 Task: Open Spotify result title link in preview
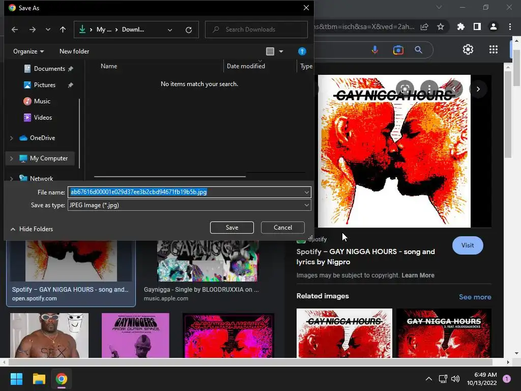coord(365,257)
